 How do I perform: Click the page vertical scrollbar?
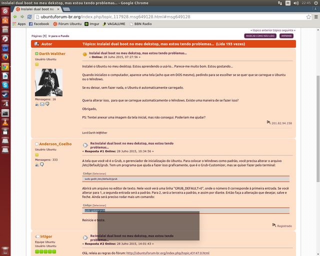tap(318, 128)
